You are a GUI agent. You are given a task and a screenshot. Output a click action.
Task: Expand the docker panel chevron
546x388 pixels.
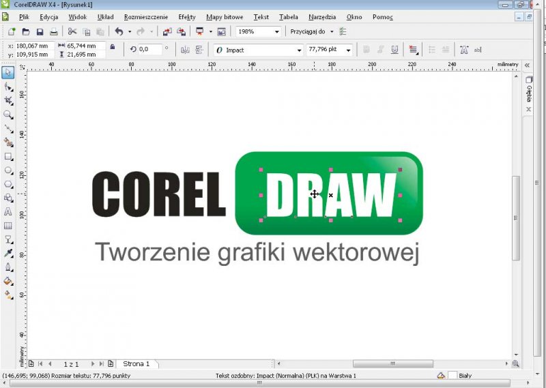pyautogui.click(x=527, y=65)
